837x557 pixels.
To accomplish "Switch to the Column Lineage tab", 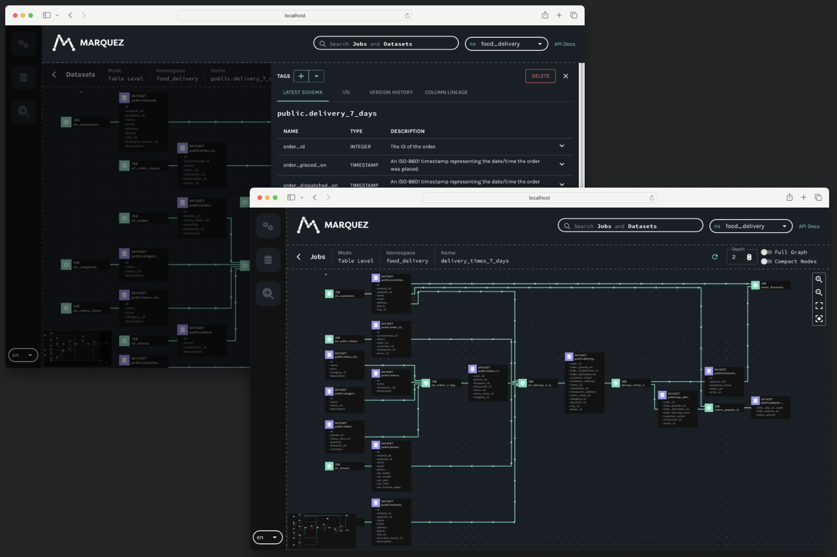I will click(x=446, y=92).
